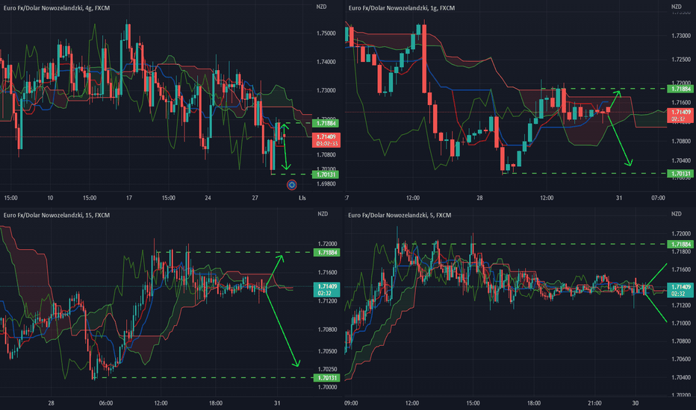Click 1.74000 on 4g chart price axis
696x410 pixels.
[x=326, y=62]
